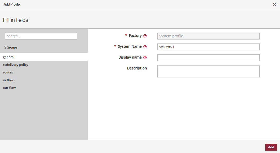Click inside the Description text area
The image size is (280, 153).
pos(208,71)
